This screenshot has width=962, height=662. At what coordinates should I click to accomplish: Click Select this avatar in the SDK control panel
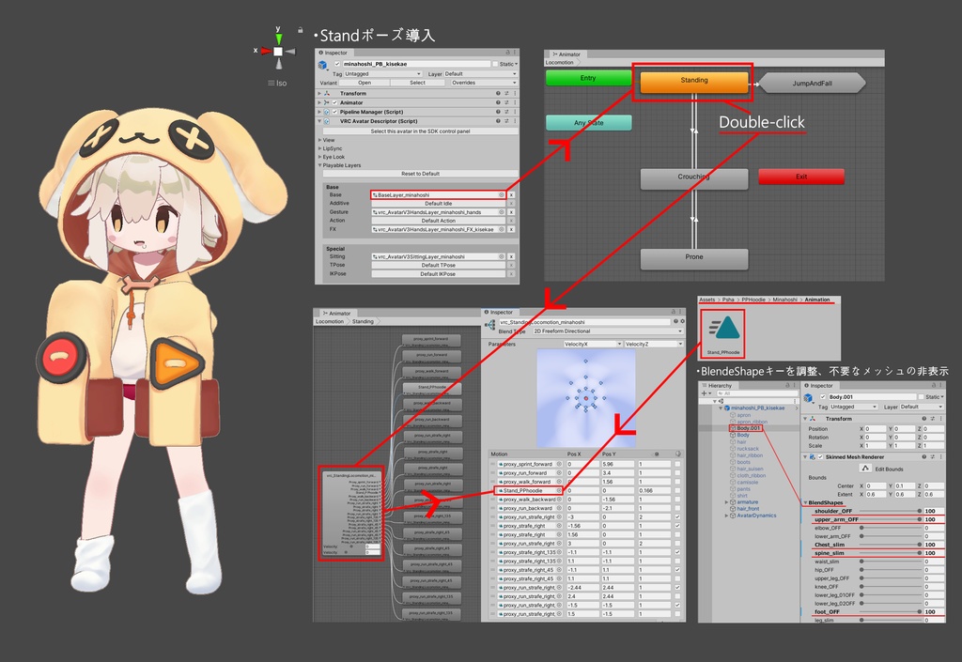pyautogui.click(x=420, y=131)
